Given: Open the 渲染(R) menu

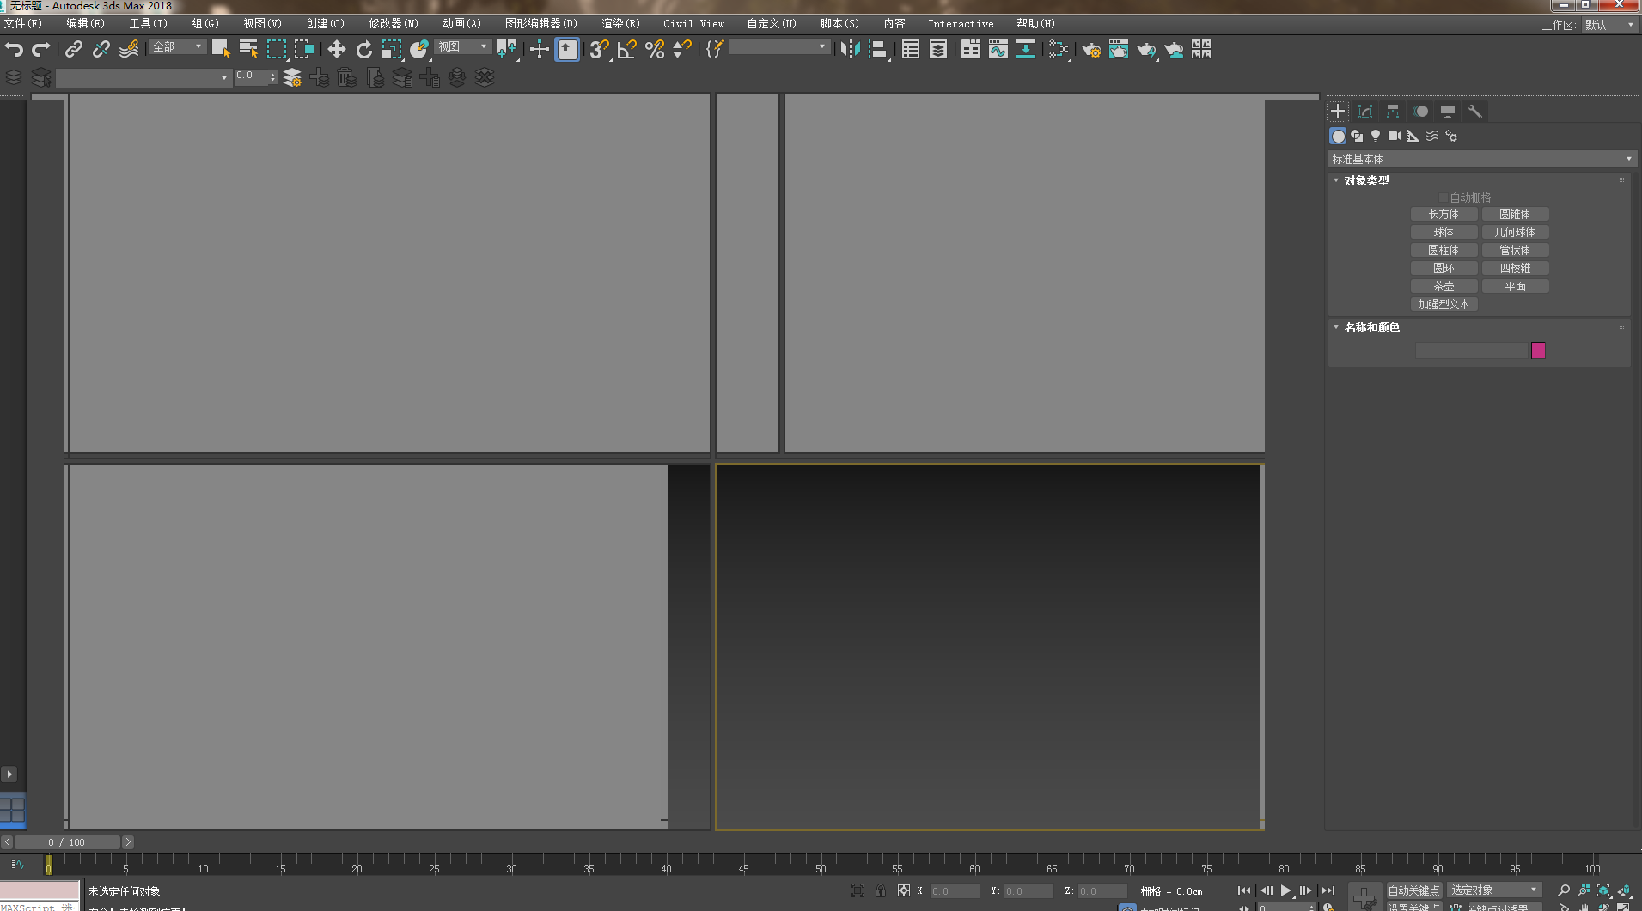Looking at the screenshot, I should coord(620,23).
